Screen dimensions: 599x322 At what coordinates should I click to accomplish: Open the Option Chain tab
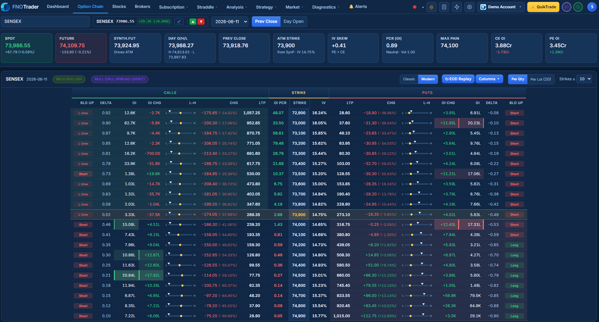pos(90,7)
